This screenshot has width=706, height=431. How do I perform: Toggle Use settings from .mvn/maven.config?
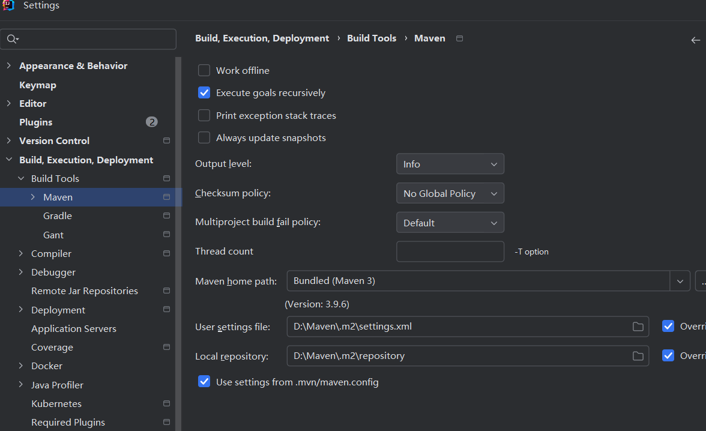(204, 382)
